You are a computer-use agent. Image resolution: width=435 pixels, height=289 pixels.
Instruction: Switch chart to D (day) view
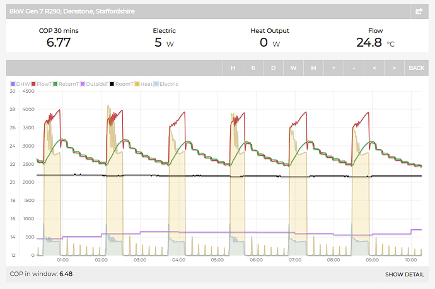coord(273,68)
